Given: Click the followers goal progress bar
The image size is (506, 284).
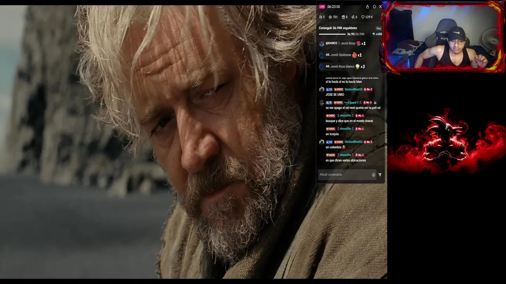Looking at the screenshot, I should (x=332, y=34).
